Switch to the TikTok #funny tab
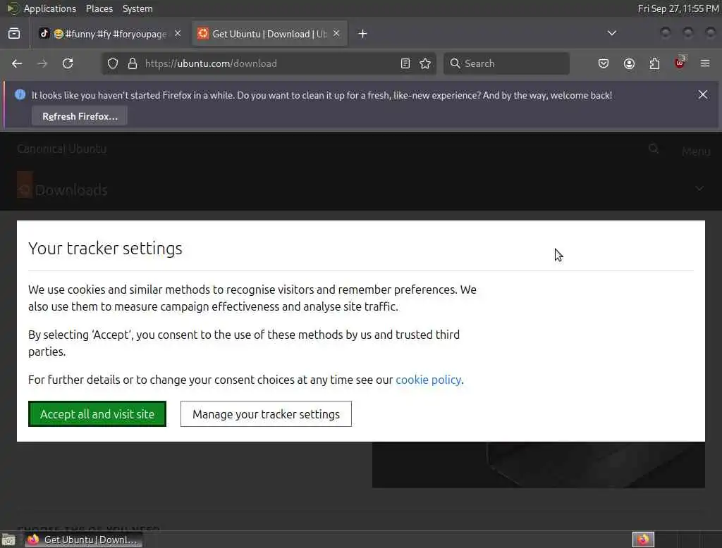The width and height of the screenshot is (722, 548). coord(110,34)
